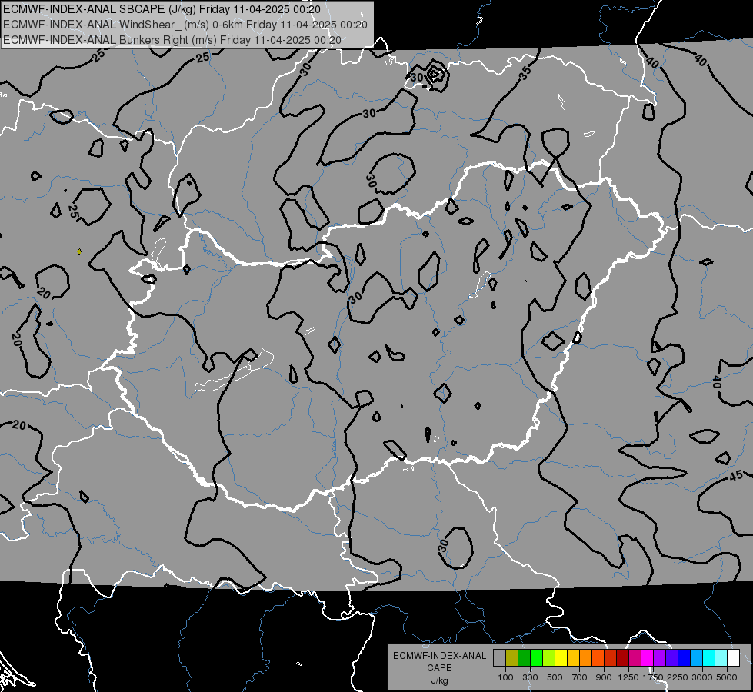Viewport: 753px width, 692px height.
Task: Click the WindShear 0-6km title line
Action: 185,25
